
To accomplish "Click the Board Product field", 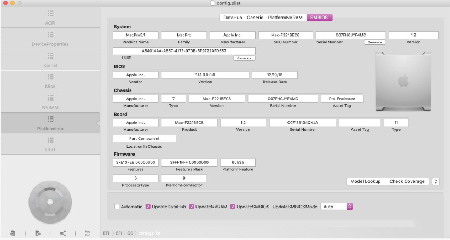I will coord(189,123).
